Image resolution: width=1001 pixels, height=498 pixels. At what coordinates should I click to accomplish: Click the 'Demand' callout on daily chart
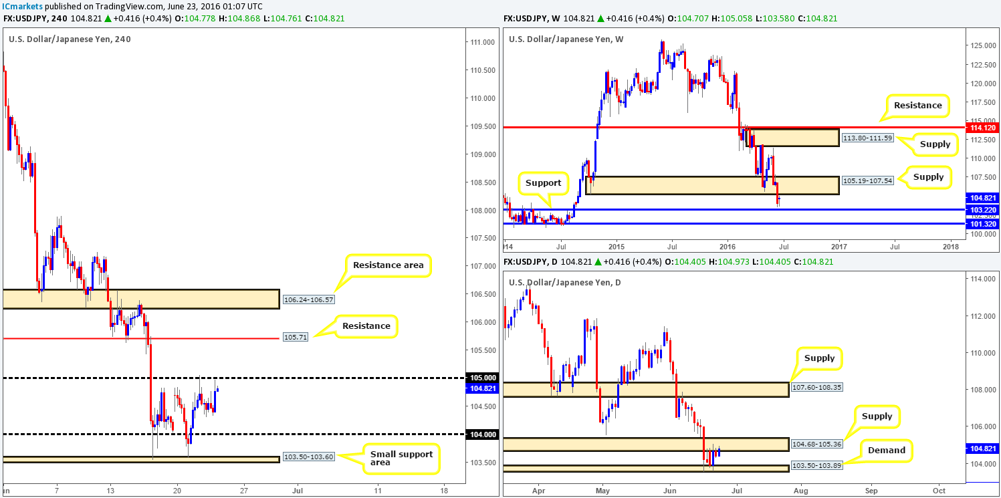tap(887, 451)
